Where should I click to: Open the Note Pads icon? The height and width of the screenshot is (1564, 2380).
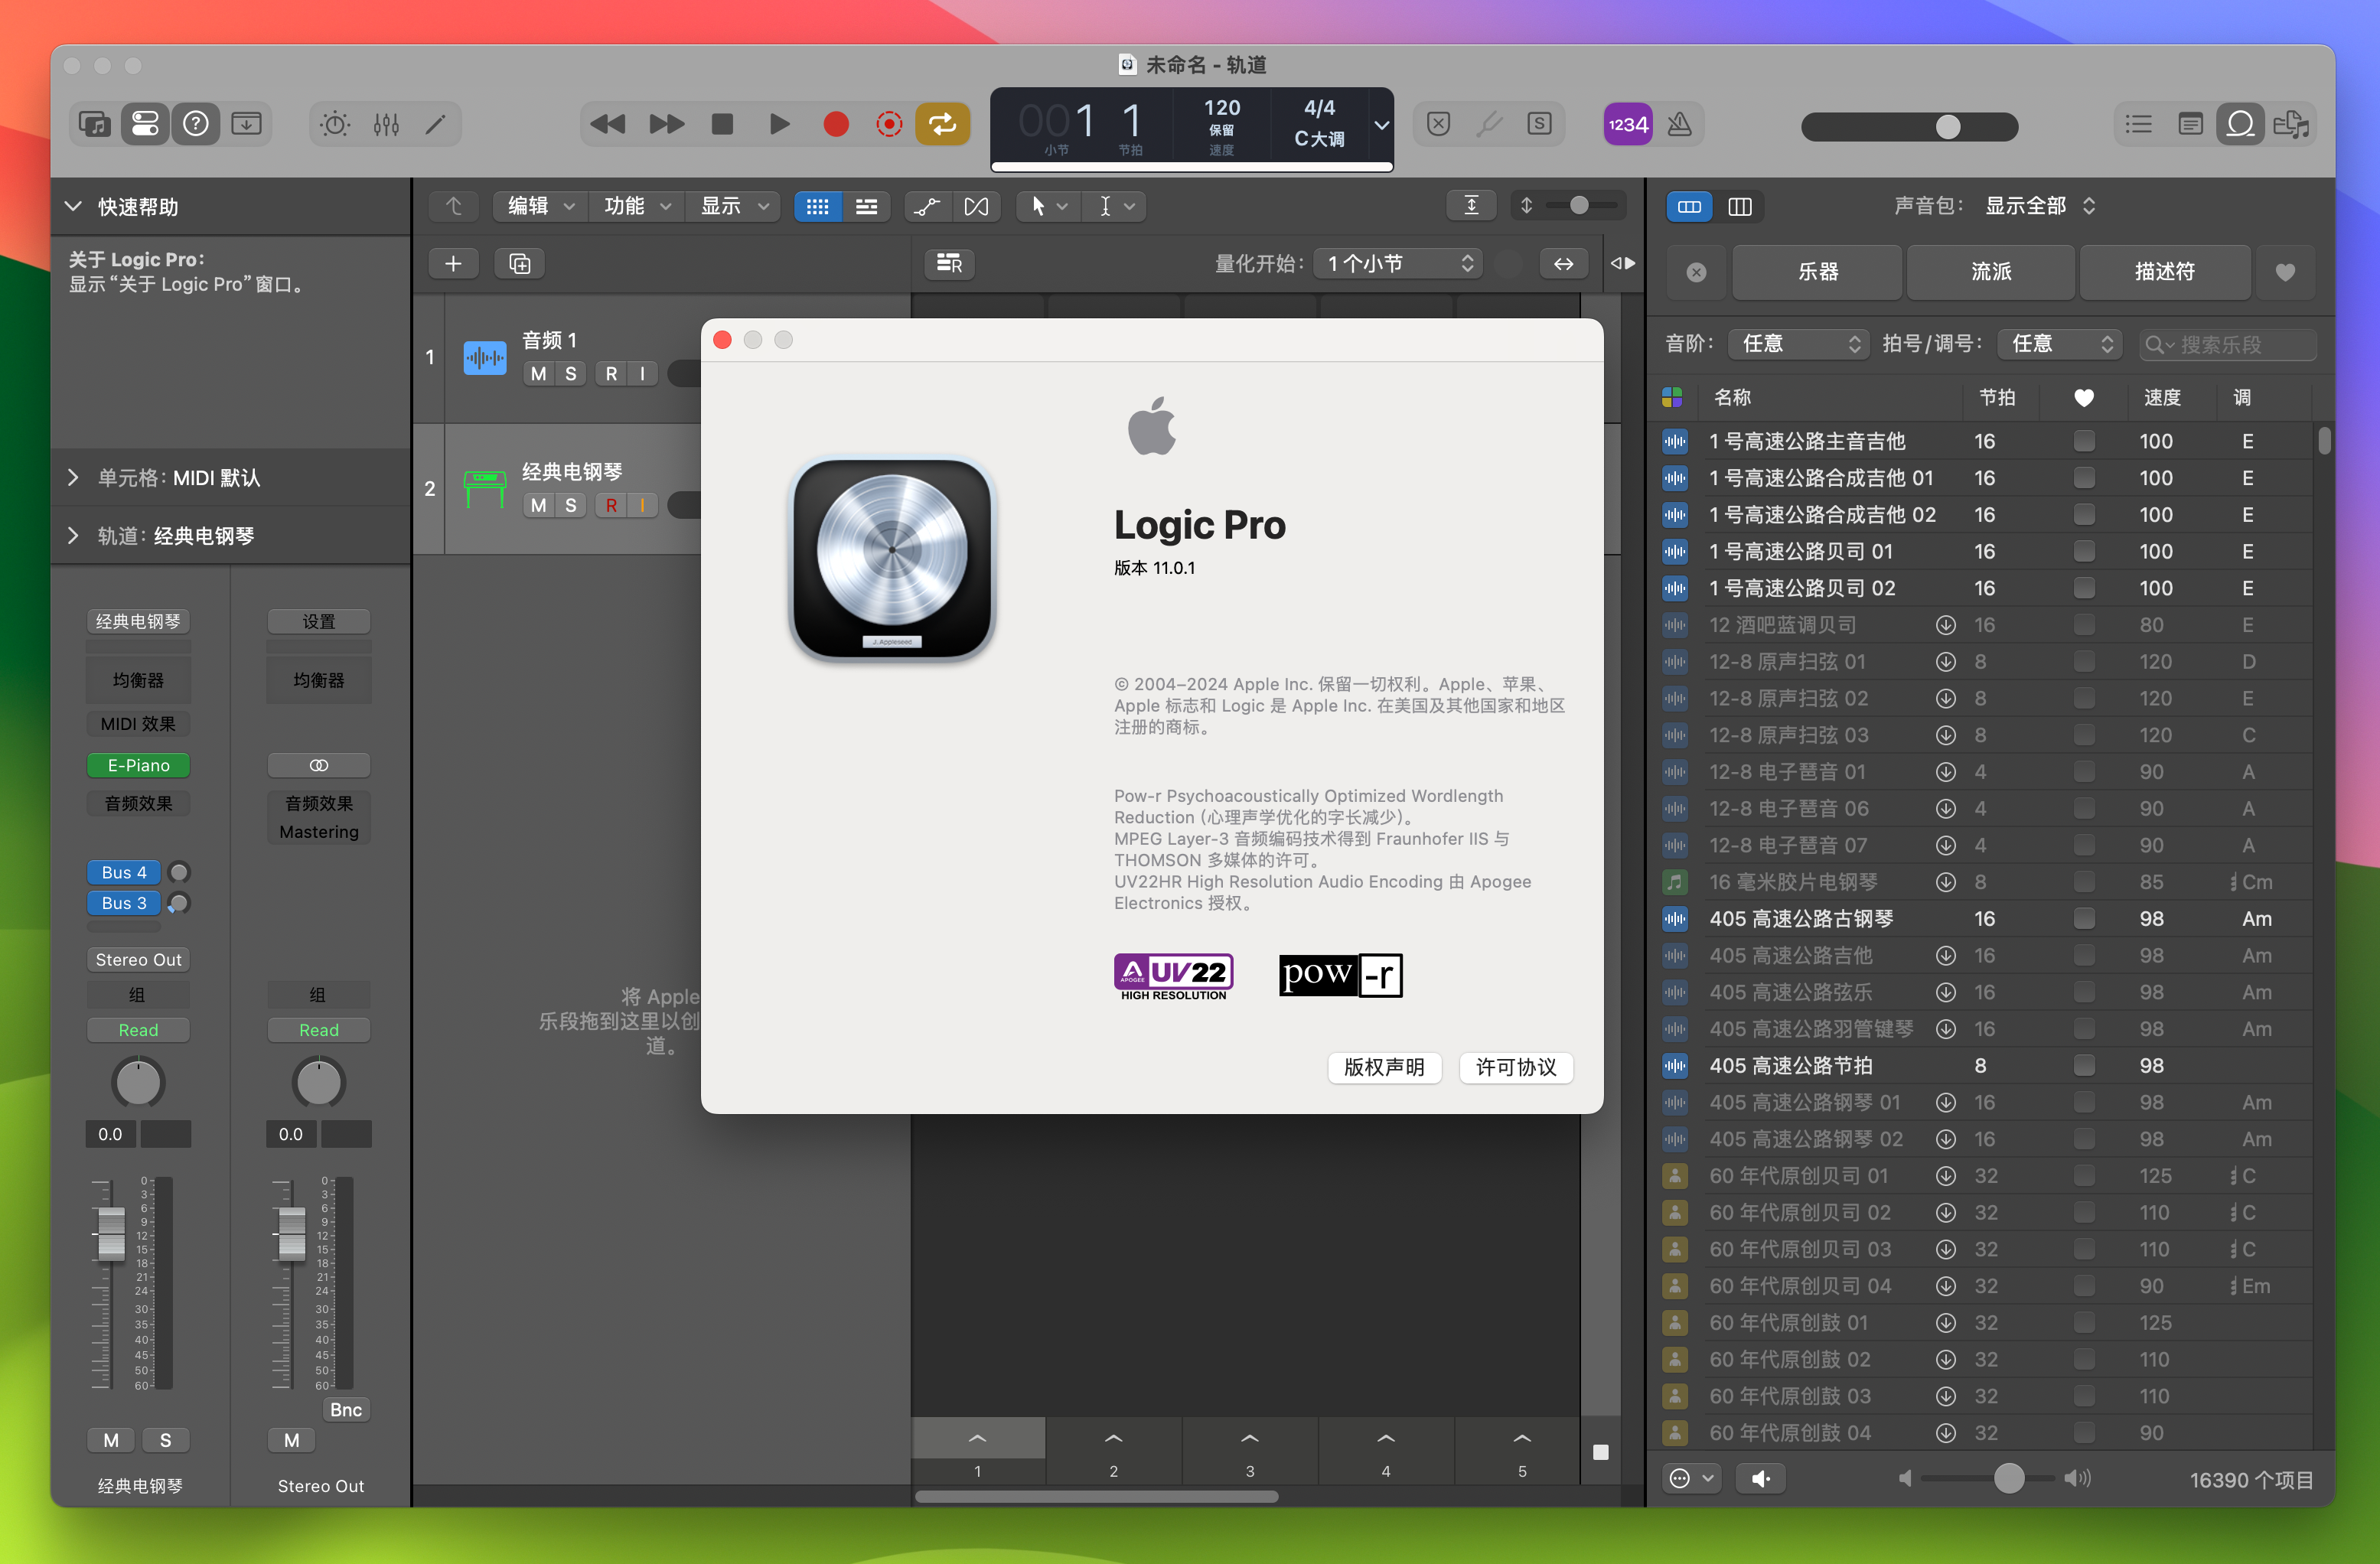(2190, 124)
